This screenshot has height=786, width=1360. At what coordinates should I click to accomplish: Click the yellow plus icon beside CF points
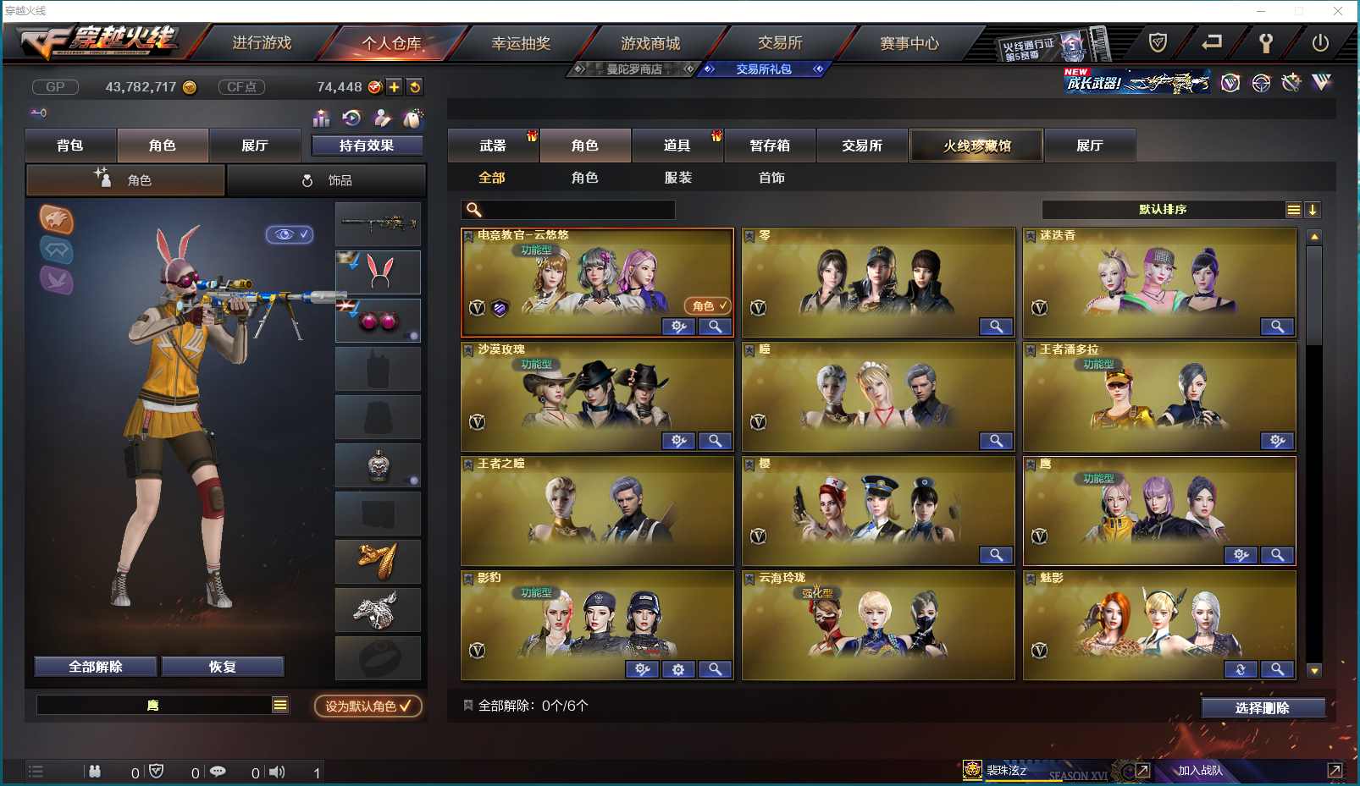[395, 87]
